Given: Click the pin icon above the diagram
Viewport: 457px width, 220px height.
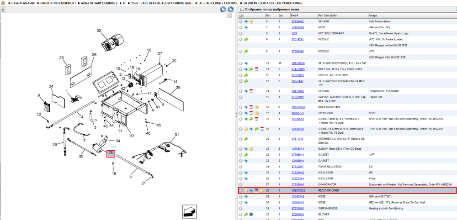Looking at the screenshot, I should pyautogui.click(x=2, y=9).
